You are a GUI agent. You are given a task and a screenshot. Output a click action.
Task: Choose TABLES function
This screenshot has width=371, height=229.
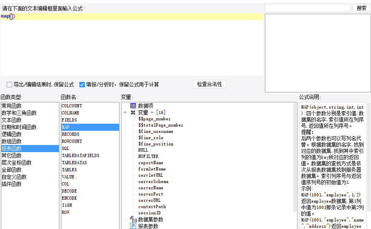pos(90,170)
